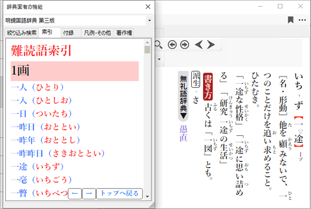Open index entry 一入（ひとしお）
The width and height of the screenshot is (311, 209).
(x=41, y=100)
